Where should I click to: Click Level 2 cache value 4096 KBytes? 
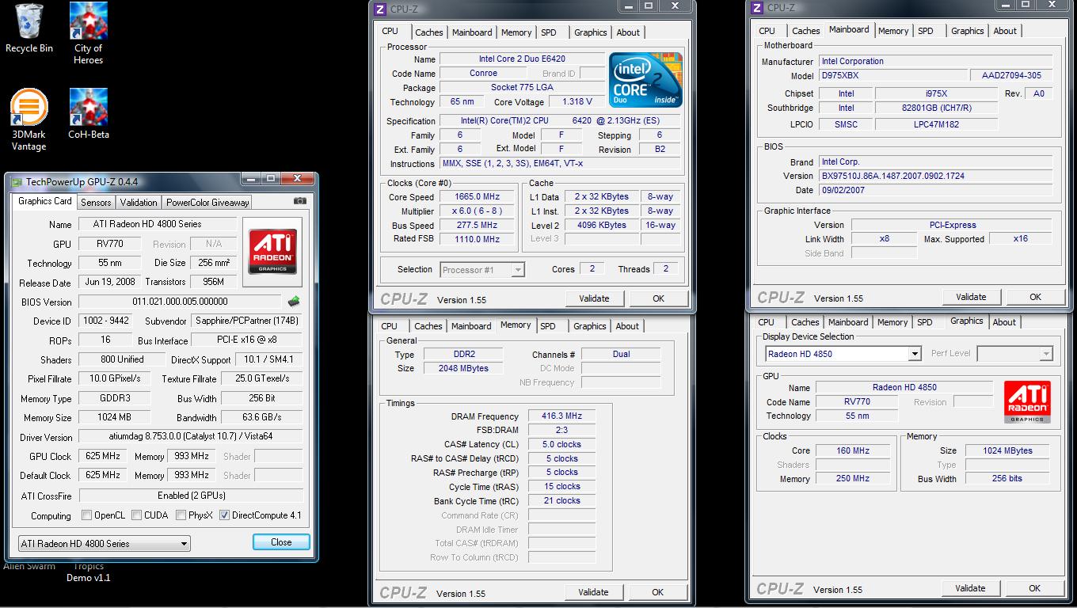tap(602, 226)
